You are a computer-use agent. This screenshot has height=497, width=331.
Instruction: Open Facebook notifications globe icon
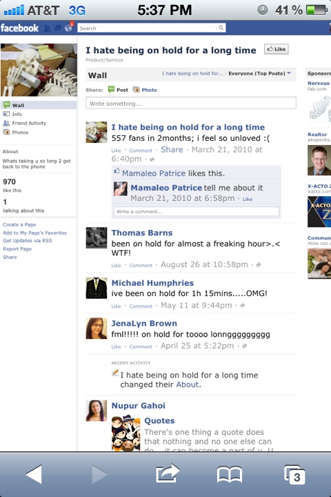pyautogui.click(x=68, y=28)
